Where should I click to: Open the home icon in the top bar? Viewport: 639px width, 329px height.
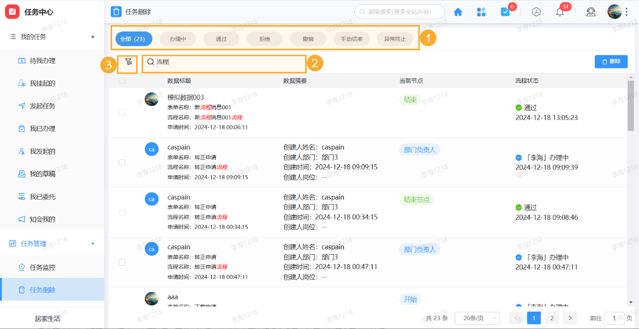click(458, 11)
